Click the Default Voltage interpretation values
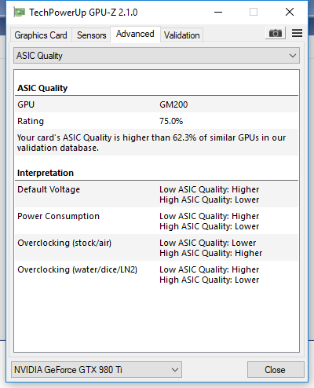The image size is (314, 388). point(210,195)
